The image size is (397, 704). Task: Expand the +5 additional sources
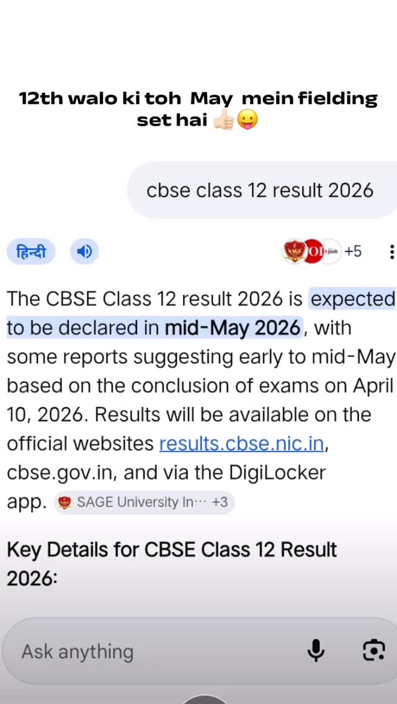pos(353,251)
